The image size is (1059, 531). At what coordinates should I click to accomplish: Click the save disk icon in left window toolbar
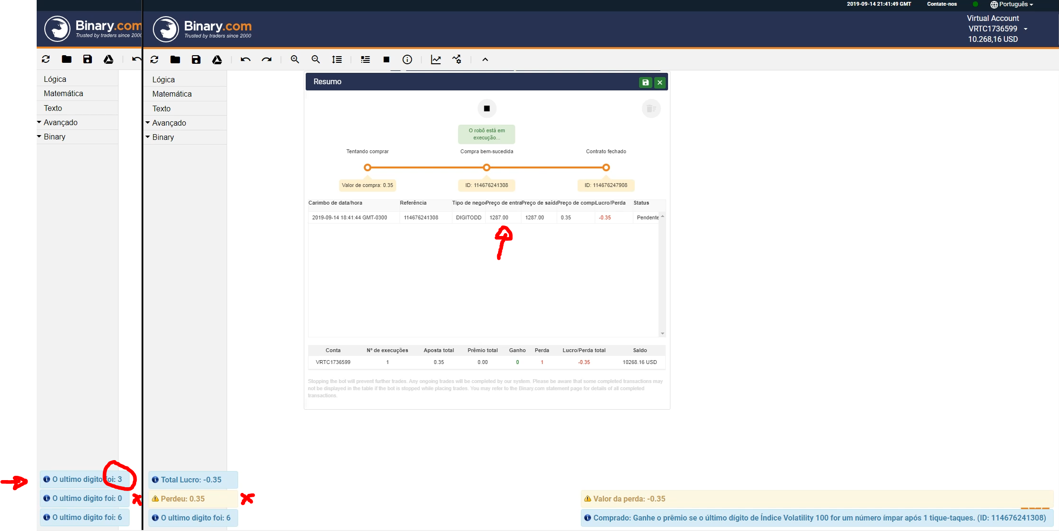(88, 59)
